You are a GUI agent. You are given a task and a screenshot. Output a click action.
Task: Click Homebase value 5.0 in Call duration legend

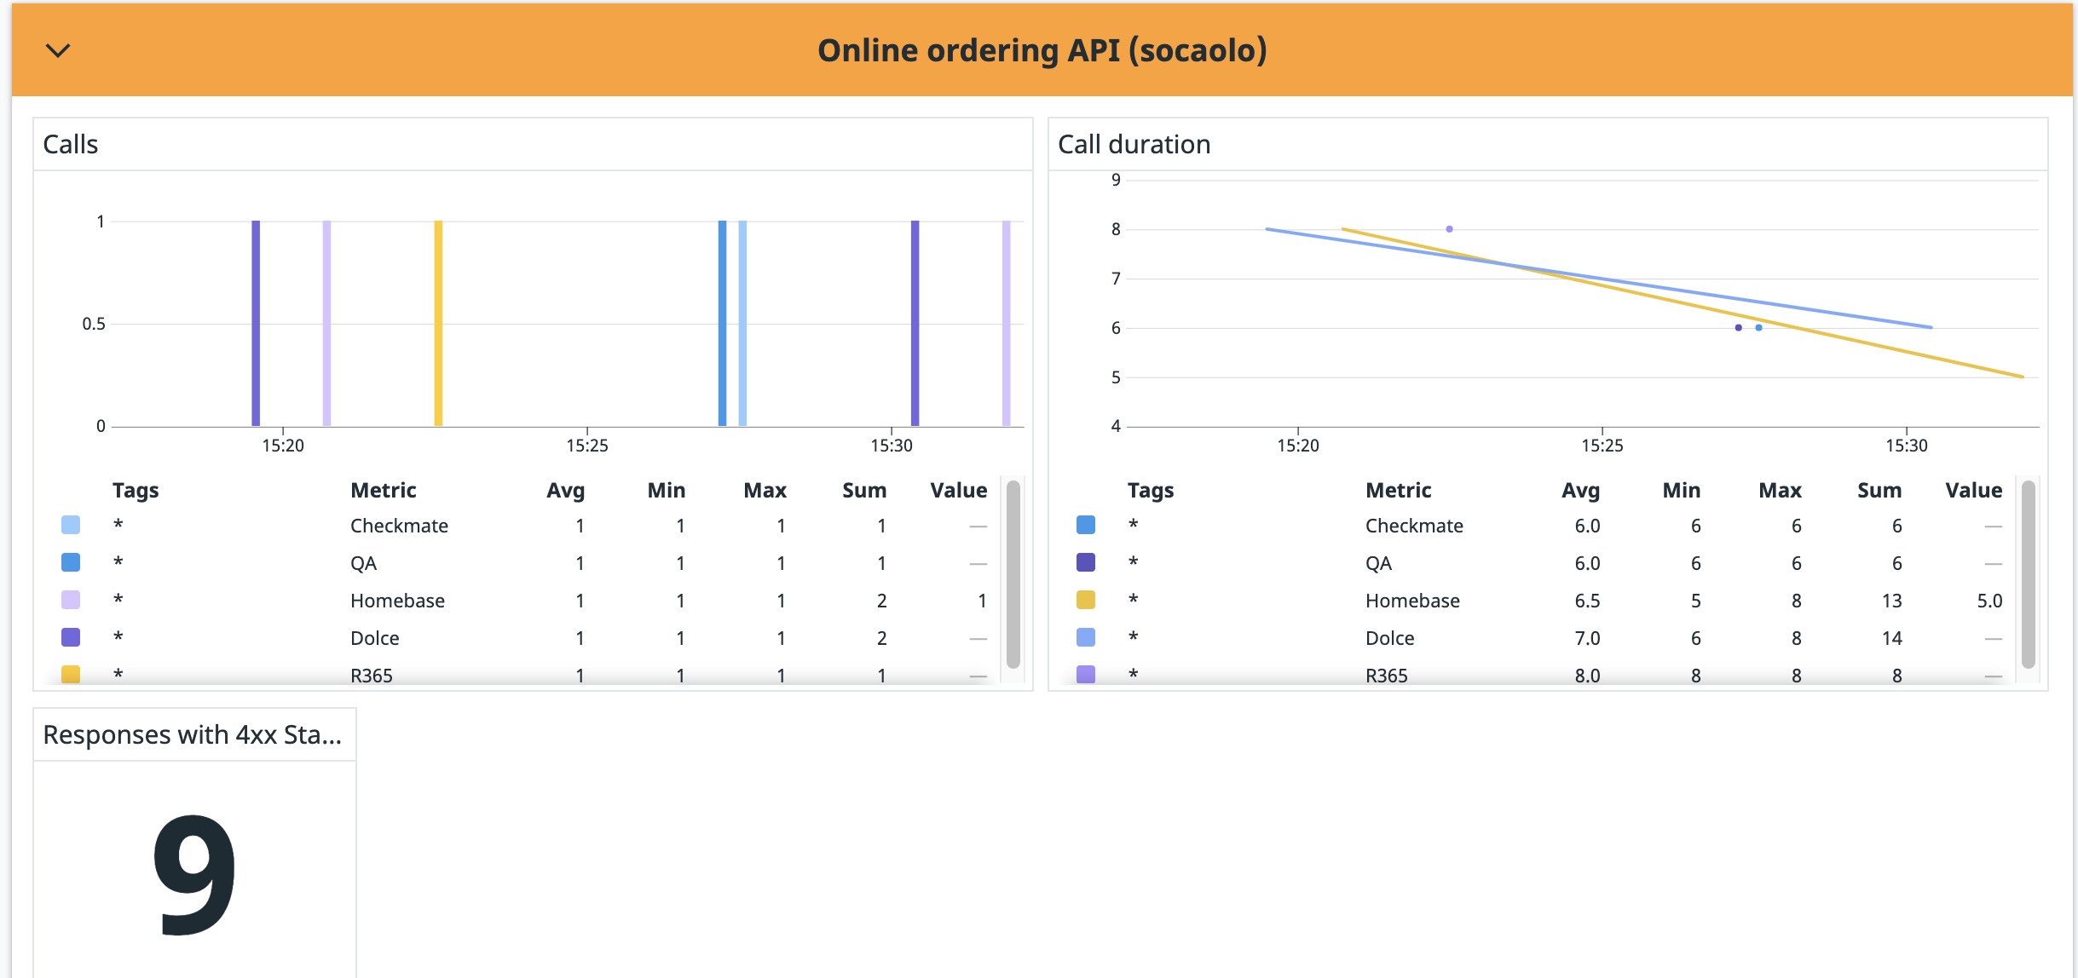tap(1989, 601)
